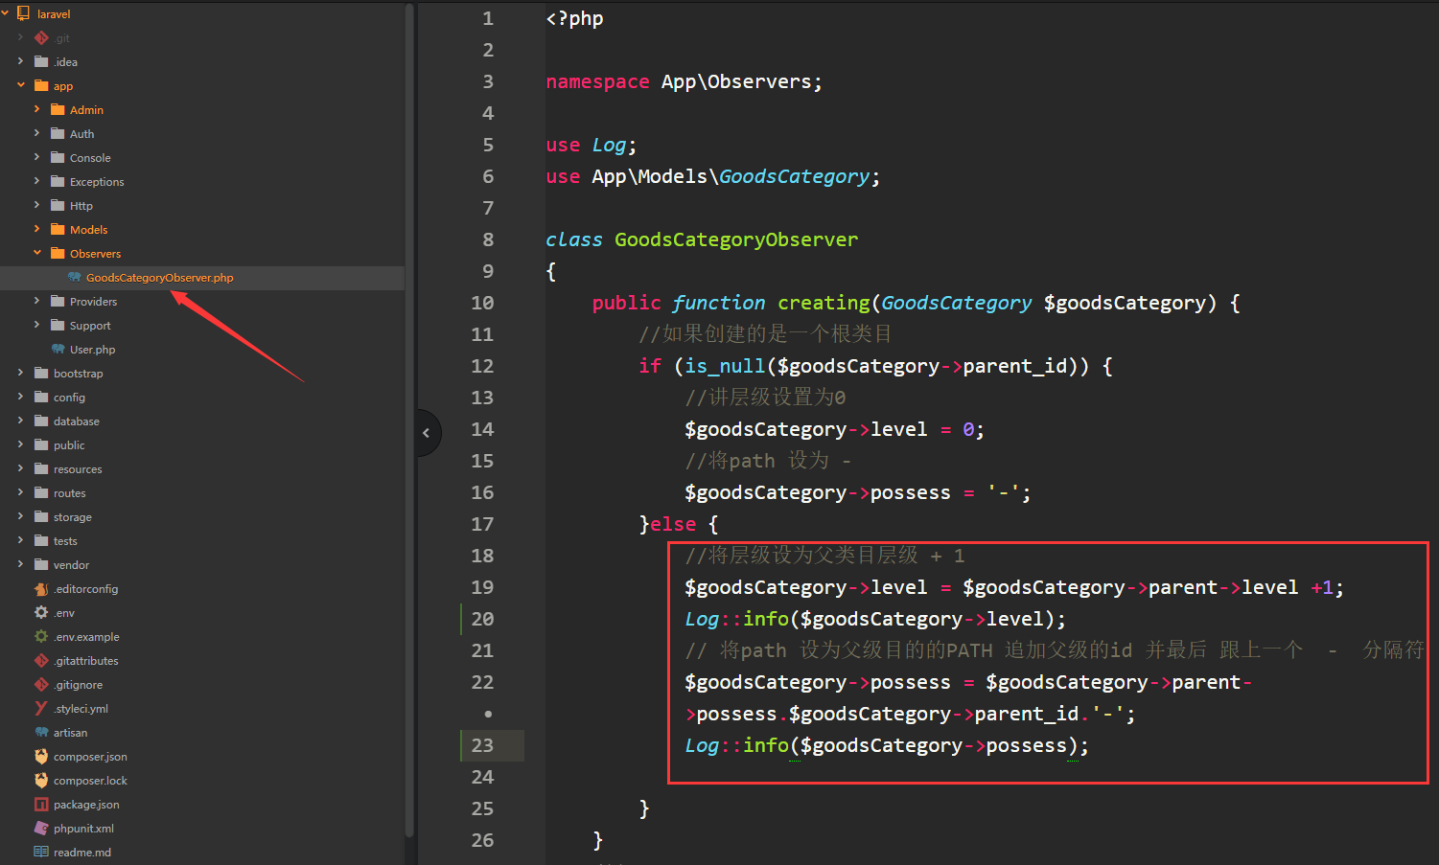Collapse the Observers folder chevron
The height and width of the screenshot is (865, 1439).
pos(37,253)
